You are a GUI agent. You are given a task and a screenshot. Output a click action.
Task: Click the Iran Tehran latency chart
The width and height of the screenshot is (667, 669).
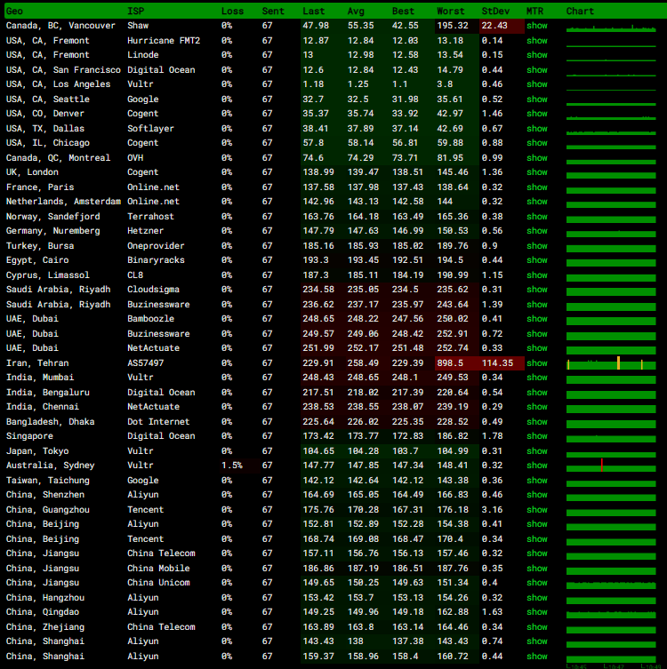click(611, 363)
